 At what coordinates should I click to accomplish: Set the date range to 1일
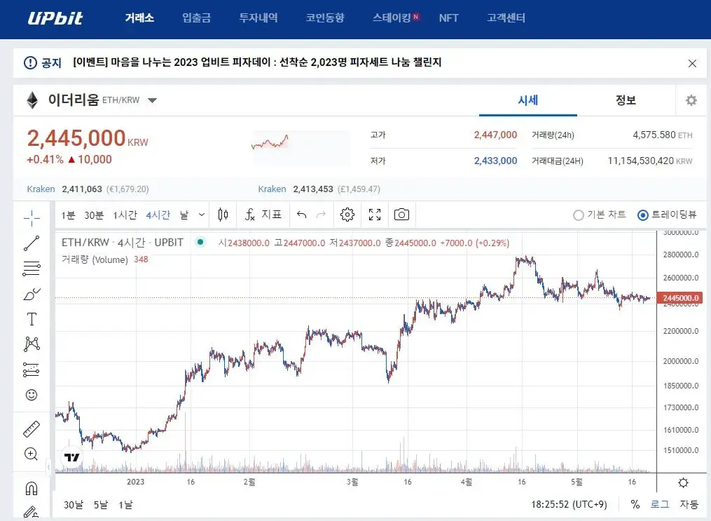pyautogui.click(x=125, y=505)
